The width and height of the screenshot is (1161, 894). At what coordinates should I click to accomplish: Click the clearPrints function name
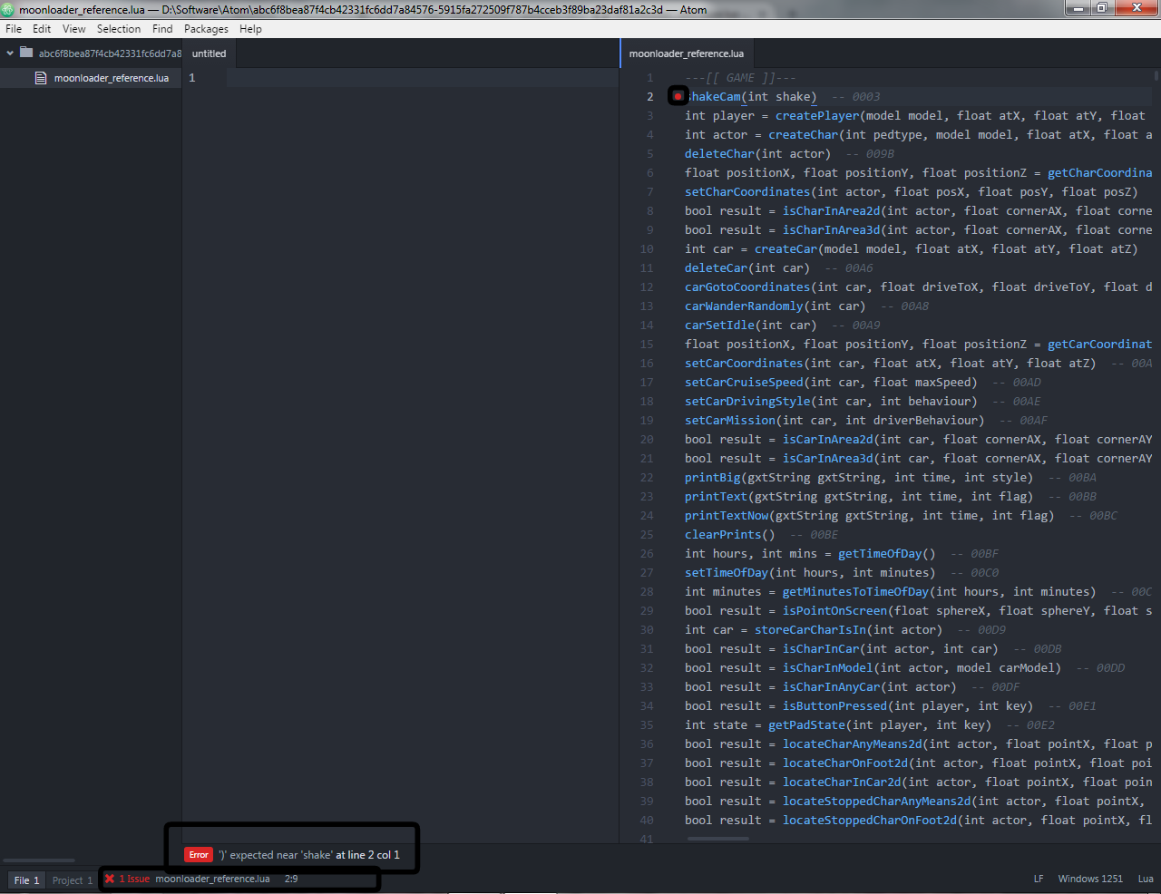pos(723,535)
